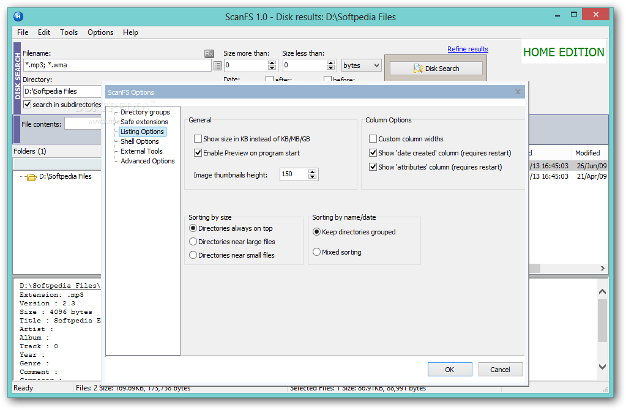Open the Options menu
The width and height of the screenshot is (626, 410).
click(100, 32)
